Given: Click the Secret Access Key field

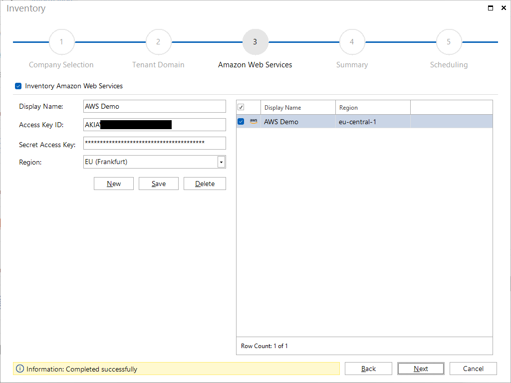Looking at the screenshot, I should tap(155, 143).
